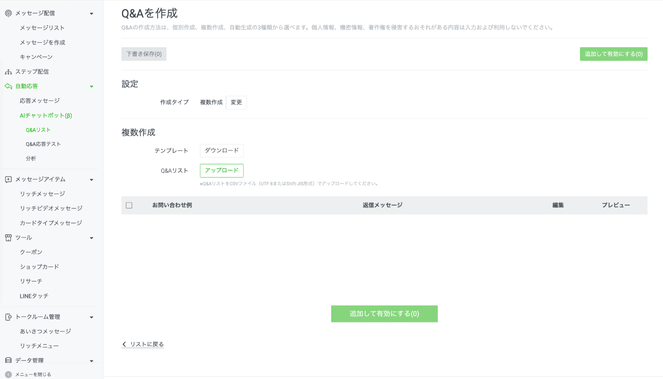Screen dimensions: 663x379
Task: Select 分析 under AIチャットボット
Action: (x=31, y=158)
